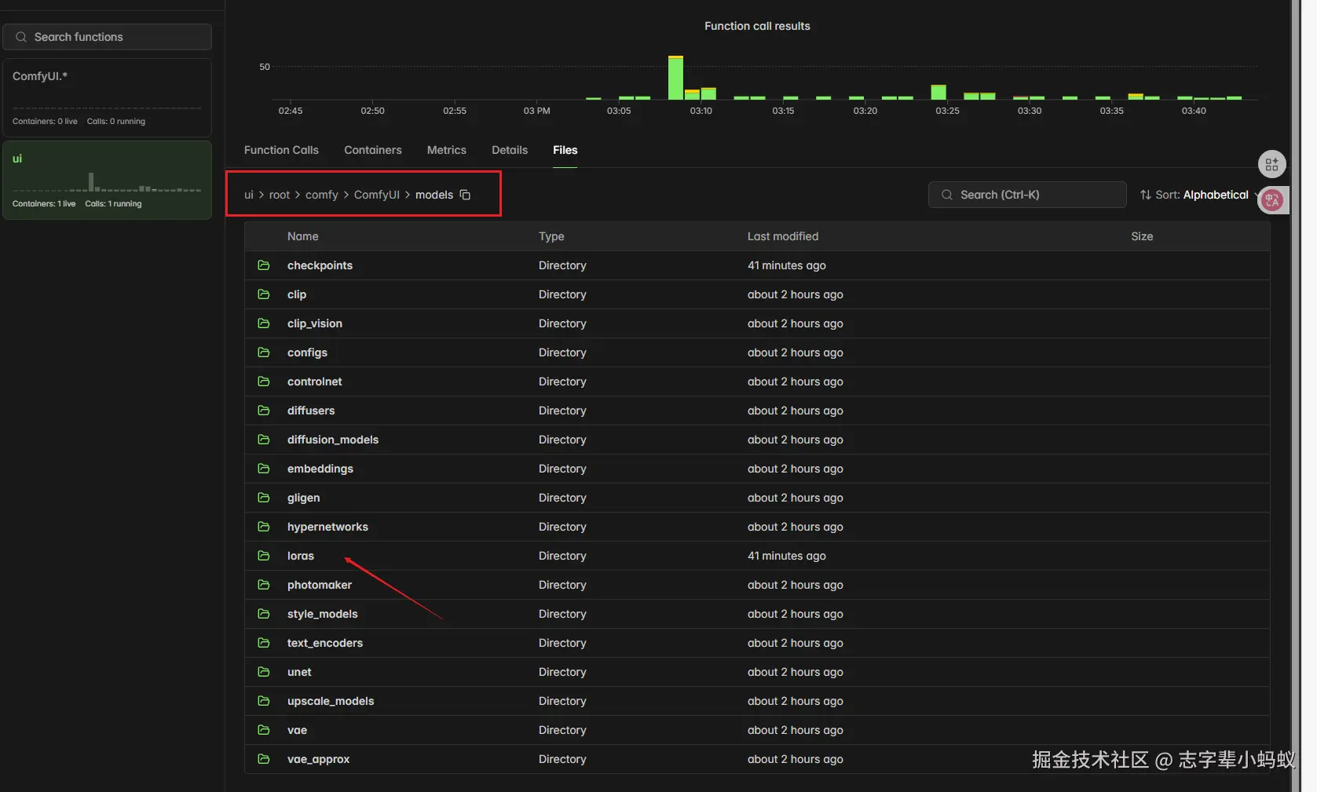
Task: Open the vae directory name
Action: click(x=297, y=730)
